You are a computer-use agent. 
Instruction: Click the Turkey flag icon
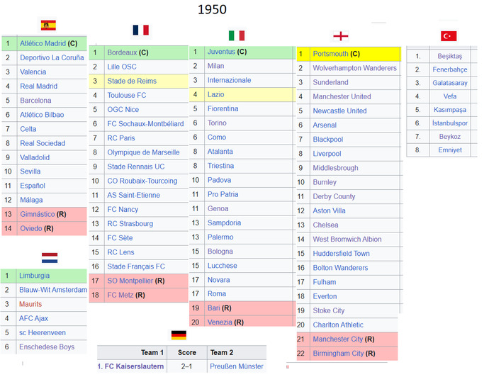(x=449, y=36)
